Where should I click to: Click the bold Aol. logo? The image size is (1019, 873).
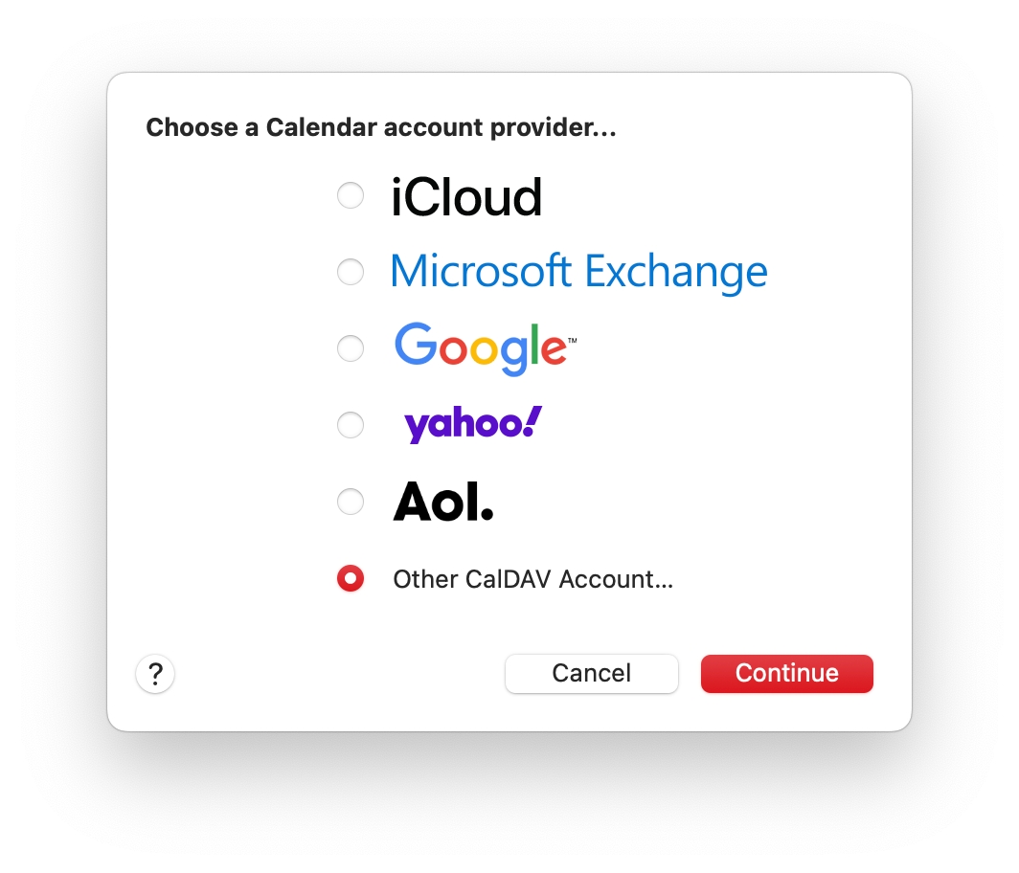pos(443,502)
